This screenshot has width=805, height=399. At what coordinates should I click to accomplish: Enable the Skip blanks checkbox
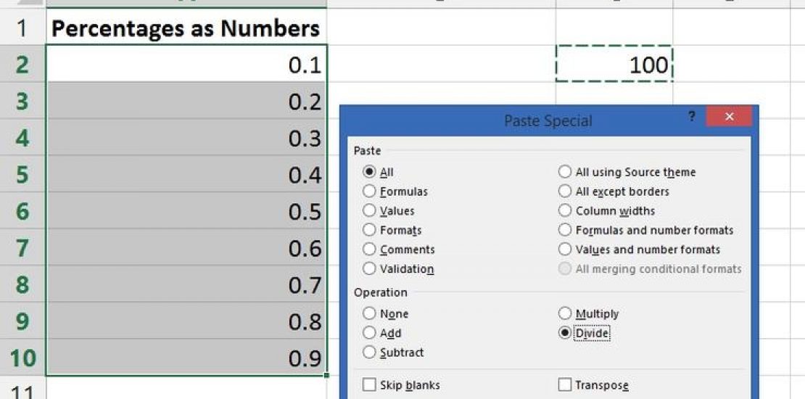click(x=369, y=384)
